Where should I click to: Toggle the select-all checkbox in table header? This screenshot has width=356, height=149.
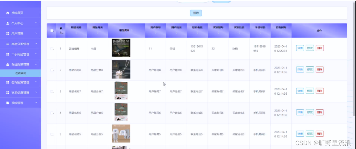click(x=52, y=30)
